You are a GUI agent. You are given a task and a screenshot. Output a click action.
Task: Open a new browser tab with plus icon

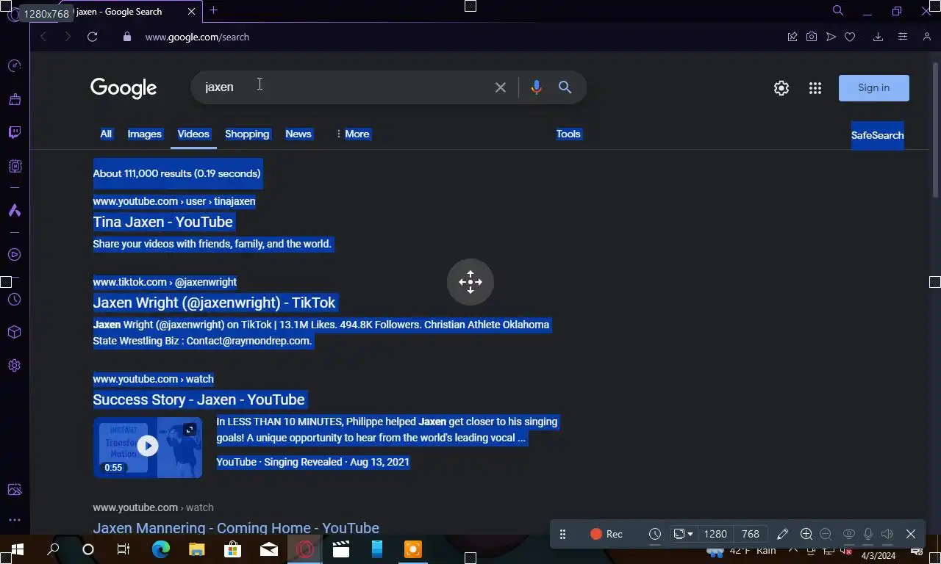[x=213, y=10]
